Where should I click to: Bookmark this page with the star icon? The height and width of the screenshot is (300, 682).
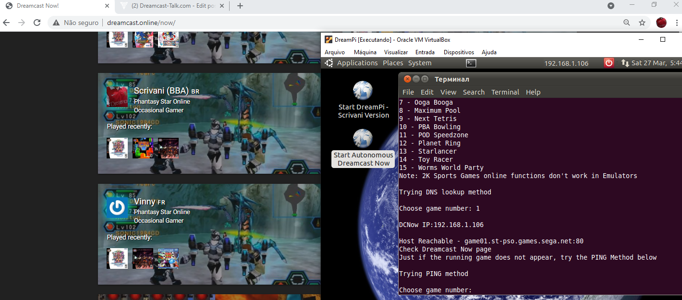tap(642, 23)
